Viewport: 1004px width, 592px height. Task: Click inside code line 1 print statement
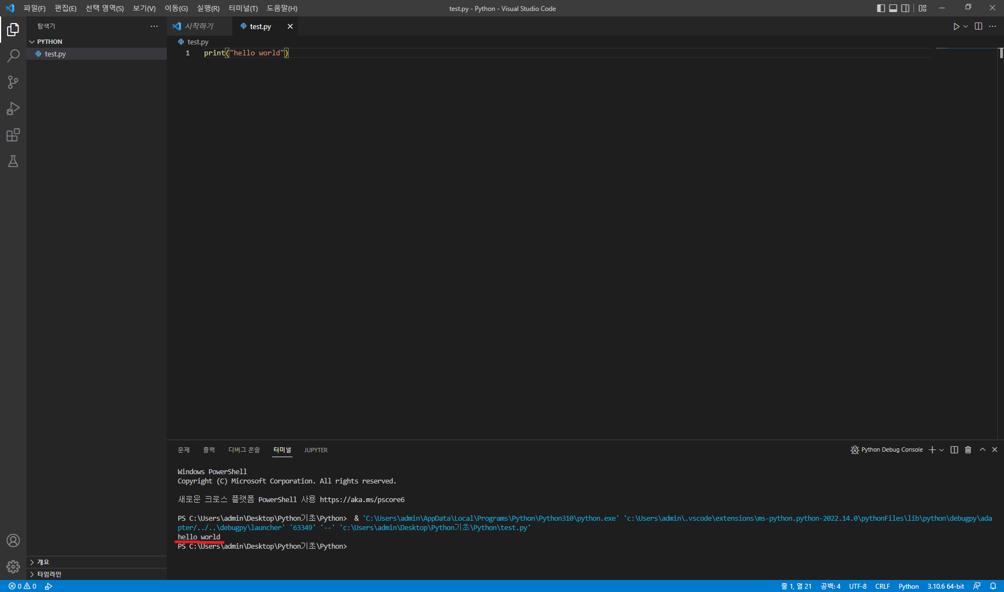[x=246, y=53]
